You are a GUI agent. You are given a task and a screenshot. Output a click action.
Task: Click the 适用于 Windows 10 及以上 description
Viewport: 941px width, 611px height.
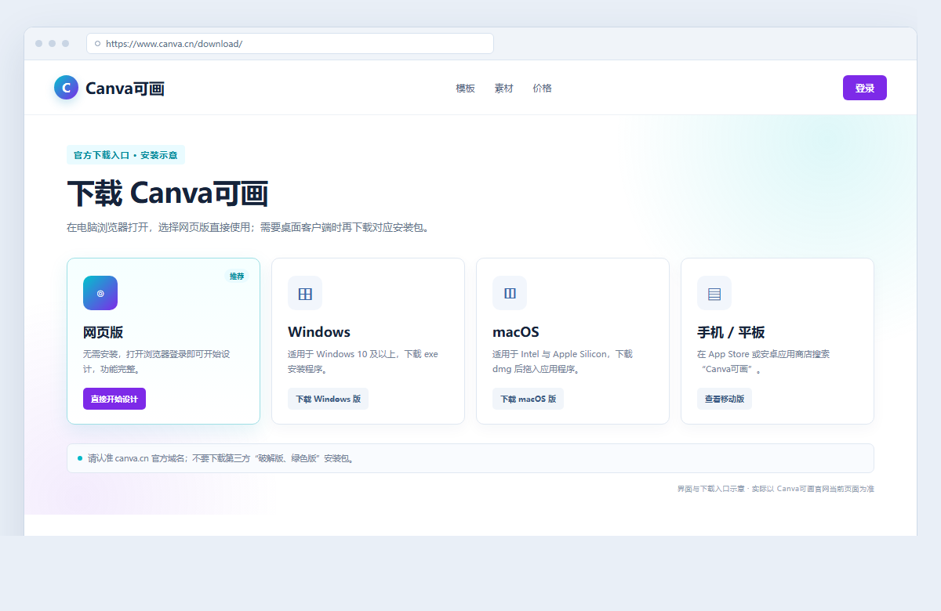coord(363,361)
